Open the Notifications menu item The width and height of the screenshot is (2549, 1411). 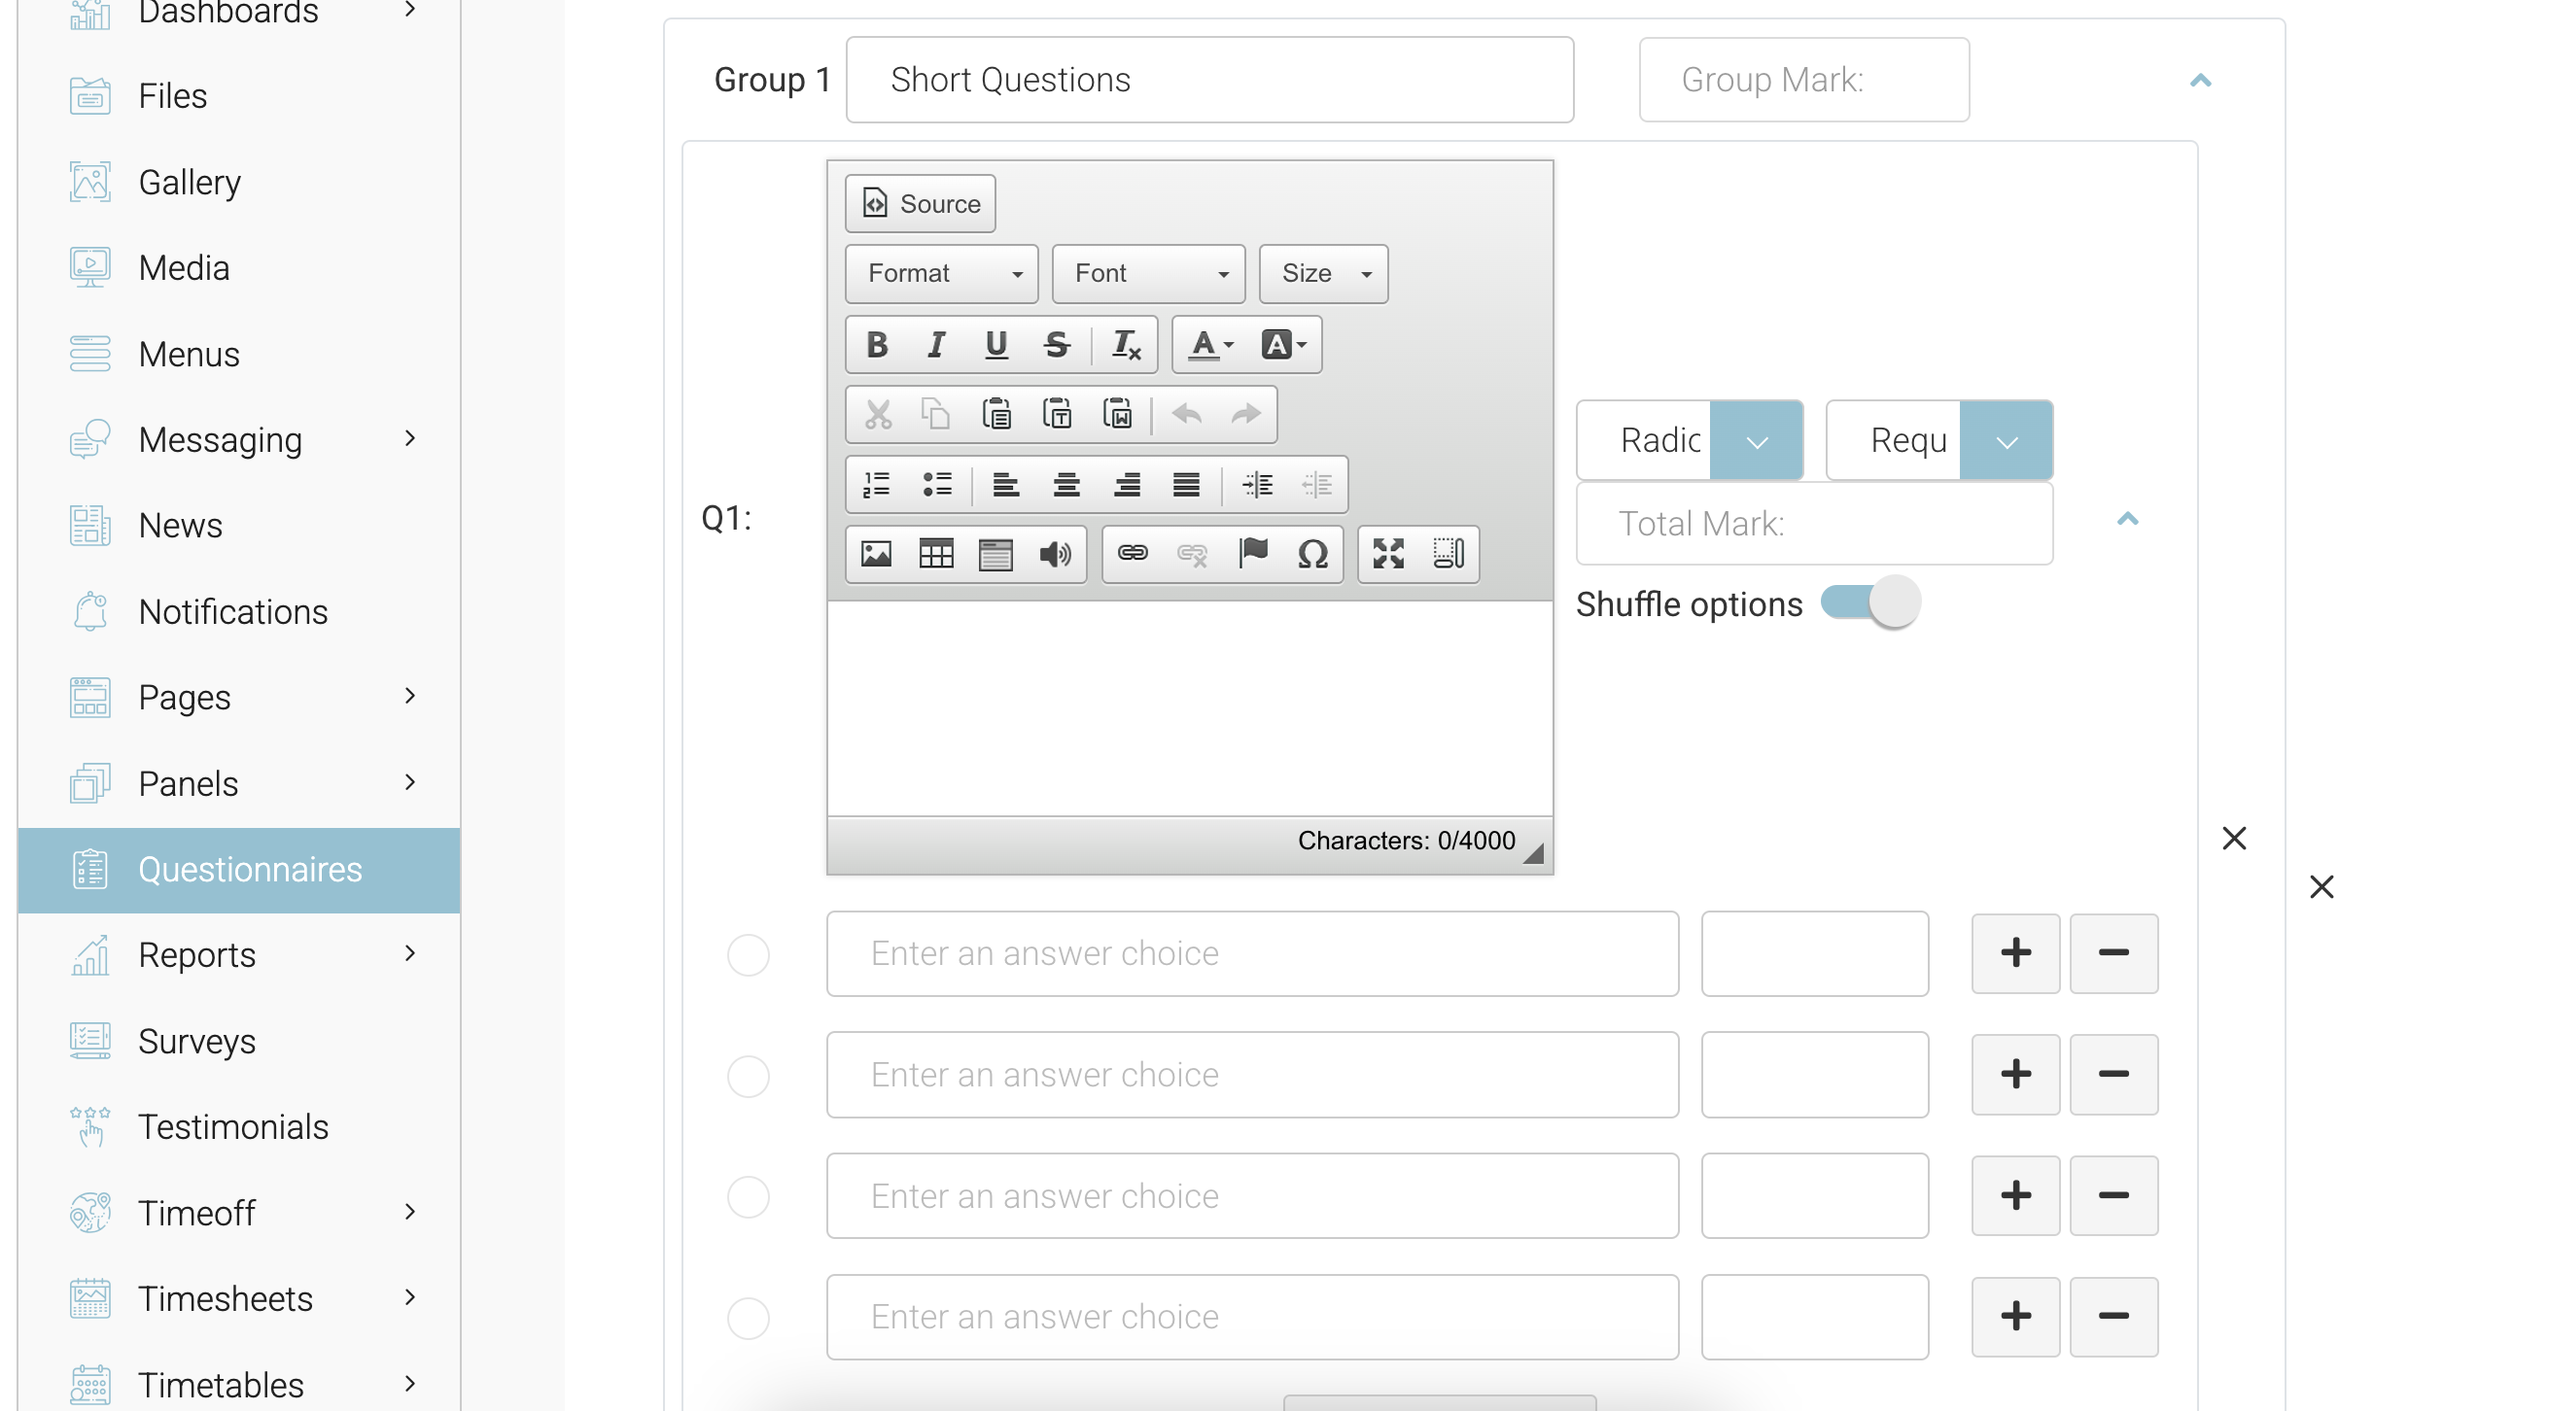coord(232,612)
